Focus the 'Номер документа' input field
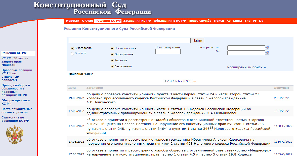This screenshot has height=156, width=297. pos(168,51)
